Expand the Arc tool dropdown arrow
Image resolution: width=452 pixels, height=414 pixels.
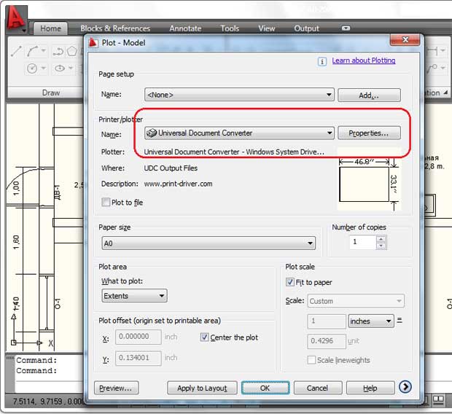click(43, 51)
